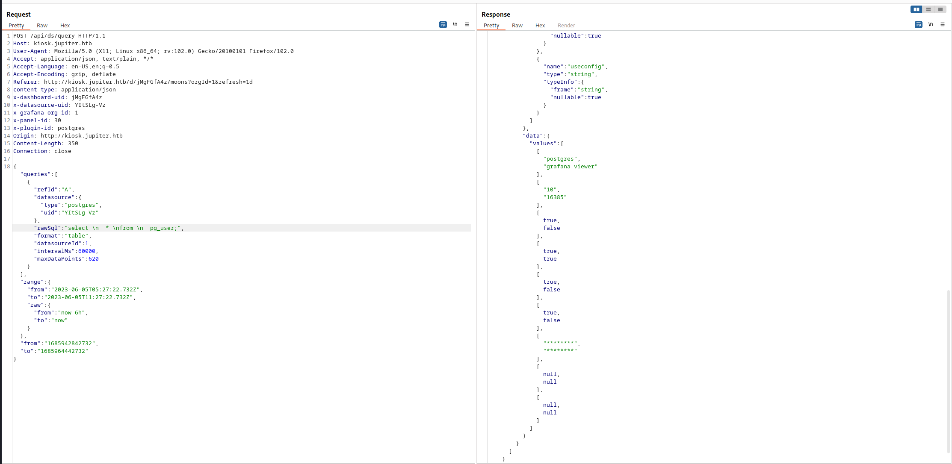Screen dimensions: 952x464
Task: Switch to single tabbed panel layout
Action: [x=940, y=9]
